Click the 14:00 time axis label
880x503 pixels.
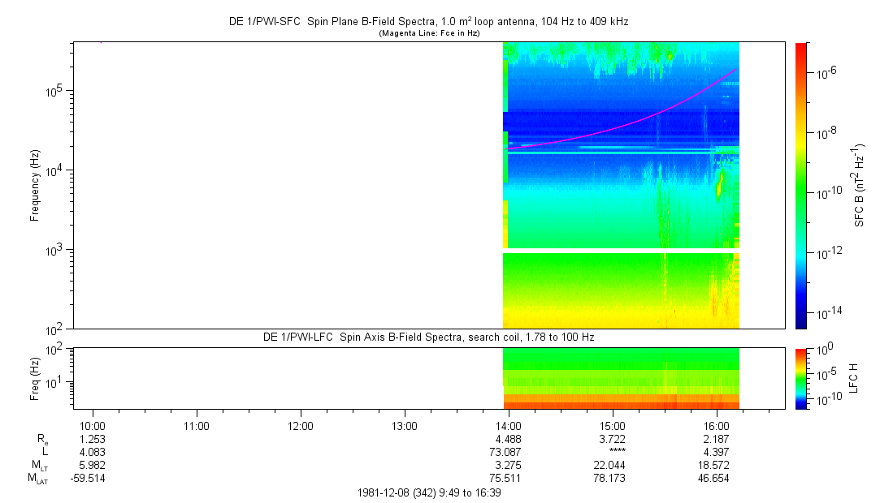[x=508, y=425]
